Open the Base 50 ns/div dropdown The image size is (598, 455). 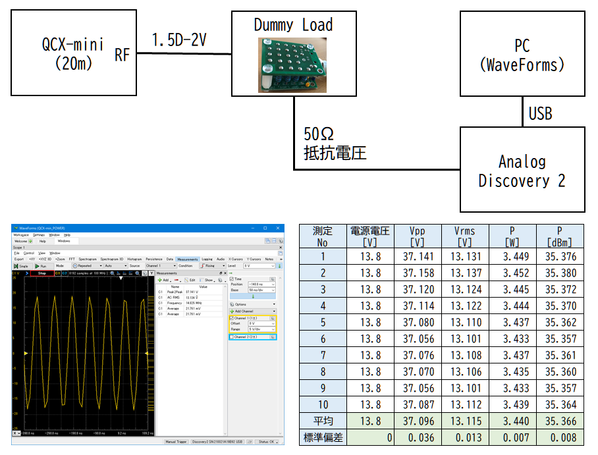[x=261, y=290]
